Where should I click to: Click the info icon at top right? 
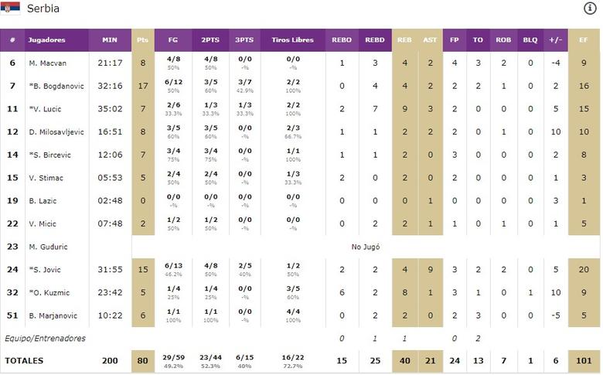(x=590, y=9)
